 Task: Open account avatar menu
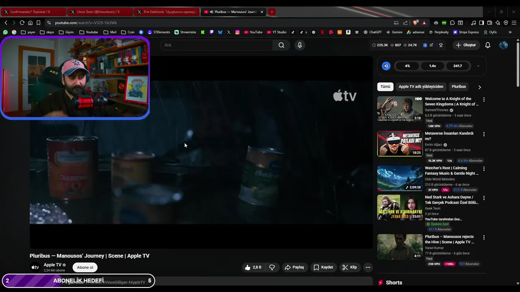coord(503,45)
